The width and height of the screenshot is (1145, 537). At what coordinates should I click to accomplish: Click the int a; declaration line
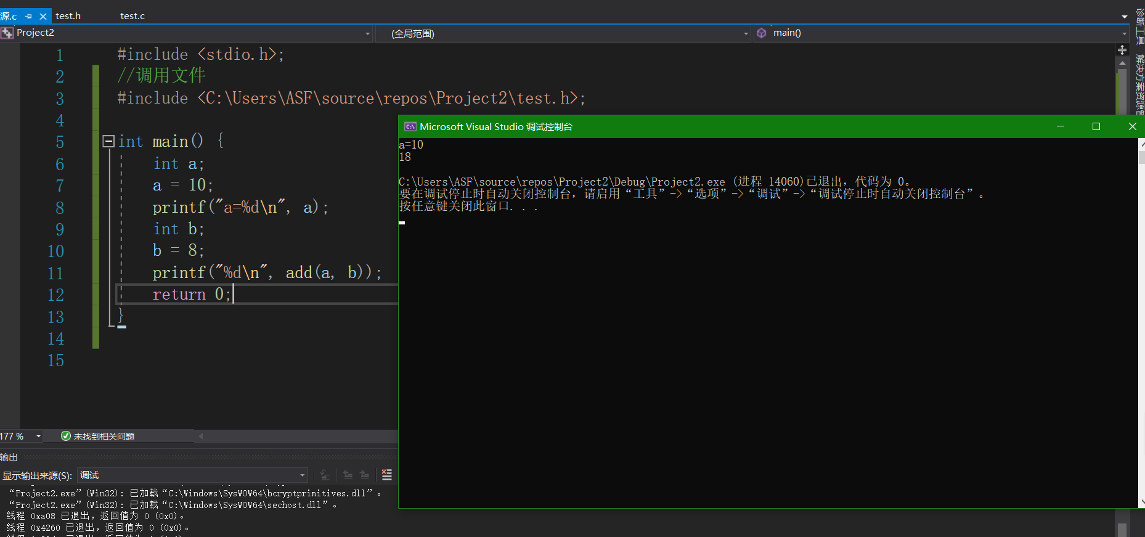[179, 163]
